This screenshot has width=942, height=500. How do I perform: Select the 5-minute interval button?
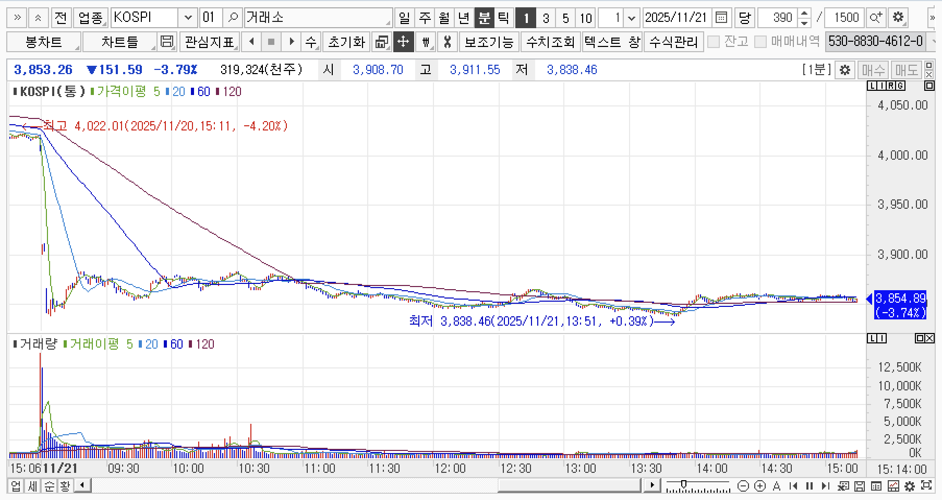point(565,18)
